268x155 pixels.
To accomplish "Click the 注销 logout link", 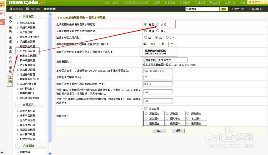I will click(x=242, y=3).
